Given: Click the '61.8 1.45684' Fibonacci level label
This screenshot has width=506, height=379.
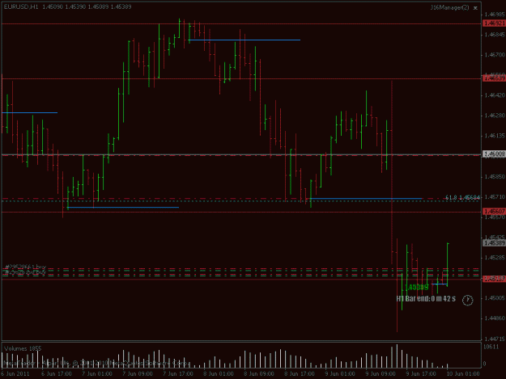Looking at the screenshot, I should [x=462, y=197].
